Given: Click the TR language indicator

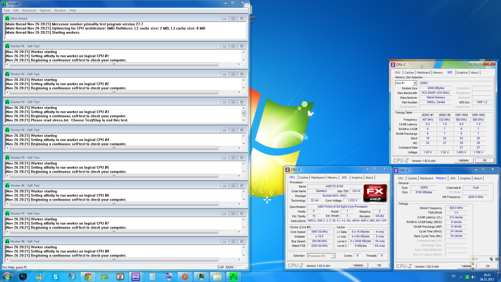Looking at the screenshot, I should click(453, 276).
